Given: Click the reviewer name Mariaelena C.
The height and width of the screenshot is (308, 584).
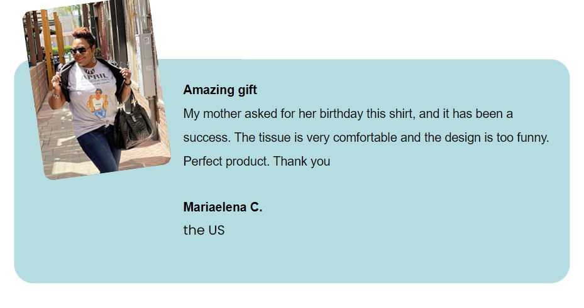Looking at the screenshot, I should [x=223, y=208].
